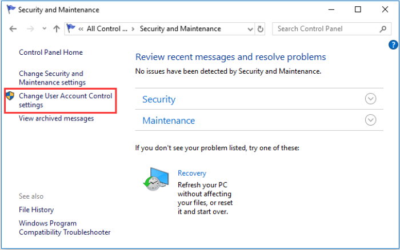Click the Maintenance section heading

coord(169,120)
